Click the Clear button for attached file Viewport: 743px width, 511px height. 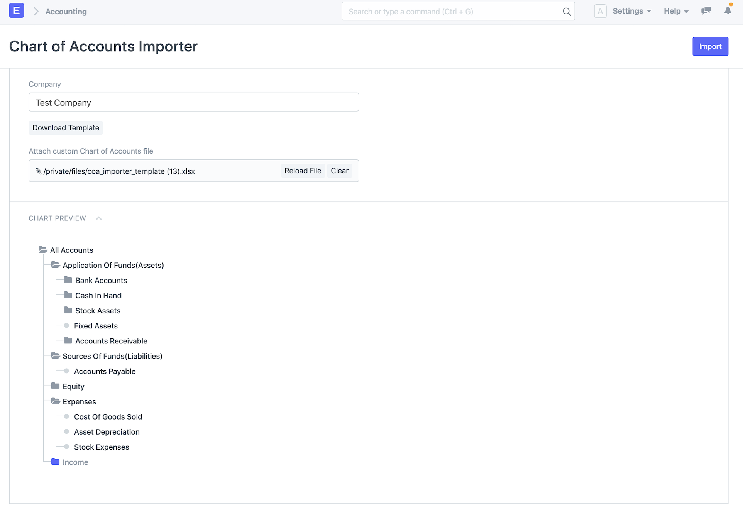coord(339,171)
